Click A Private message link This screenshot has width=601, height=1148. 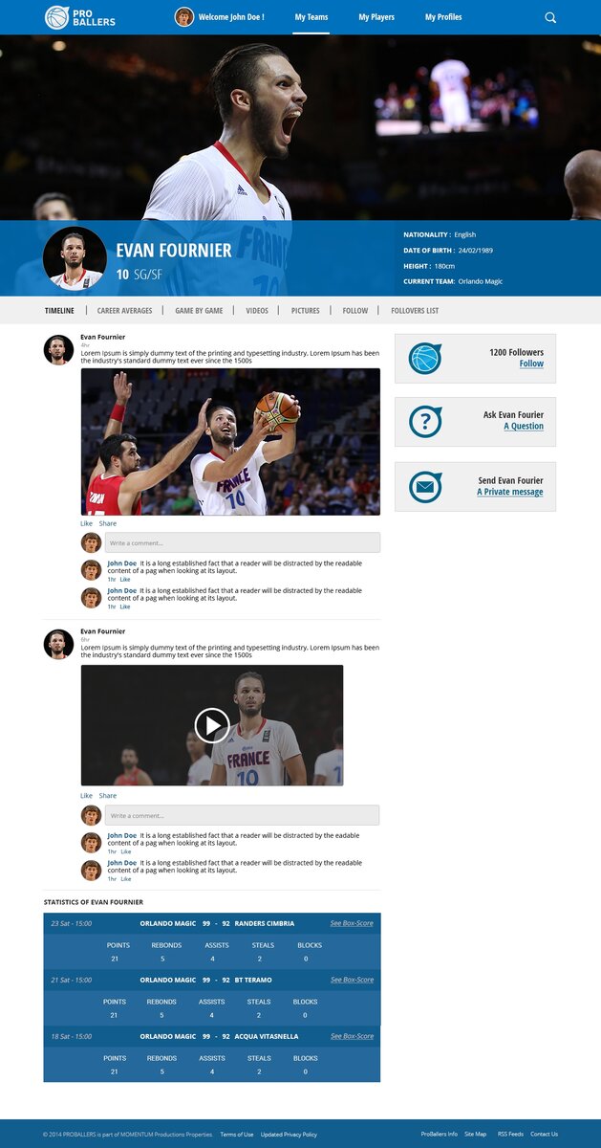(510, 492)
